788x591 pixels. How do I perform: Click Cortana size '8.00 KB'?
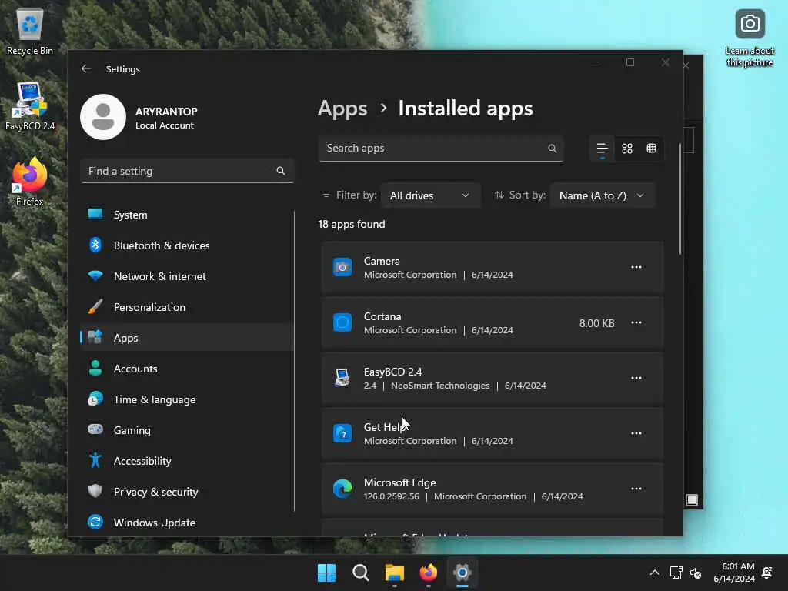point(596,323)
